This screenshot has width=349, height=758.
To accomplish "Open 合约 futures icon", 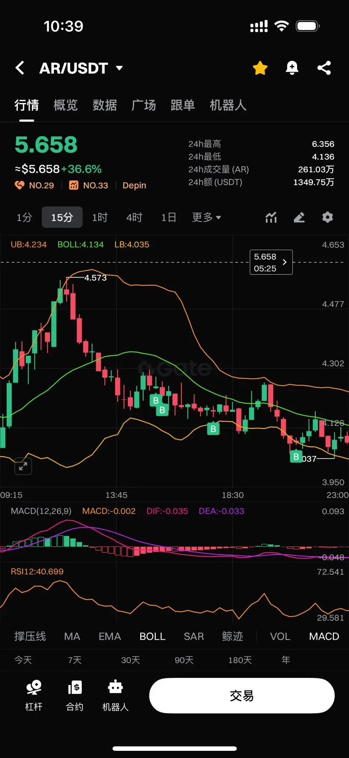I will tap(75, 696).
